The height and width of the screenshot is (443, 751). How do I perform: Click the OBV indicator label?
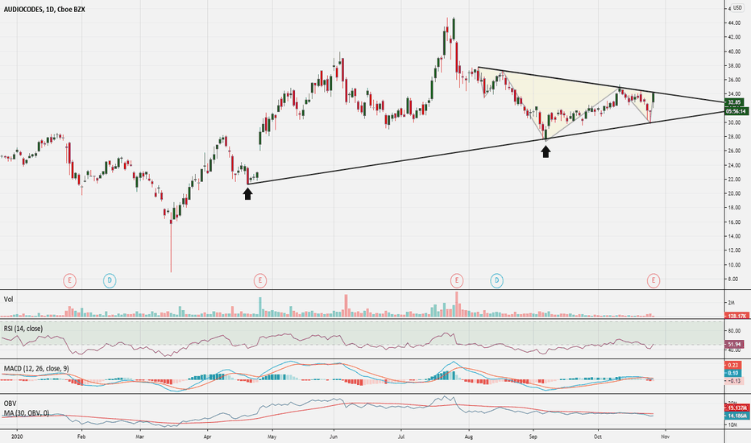[x=10, y=404]
